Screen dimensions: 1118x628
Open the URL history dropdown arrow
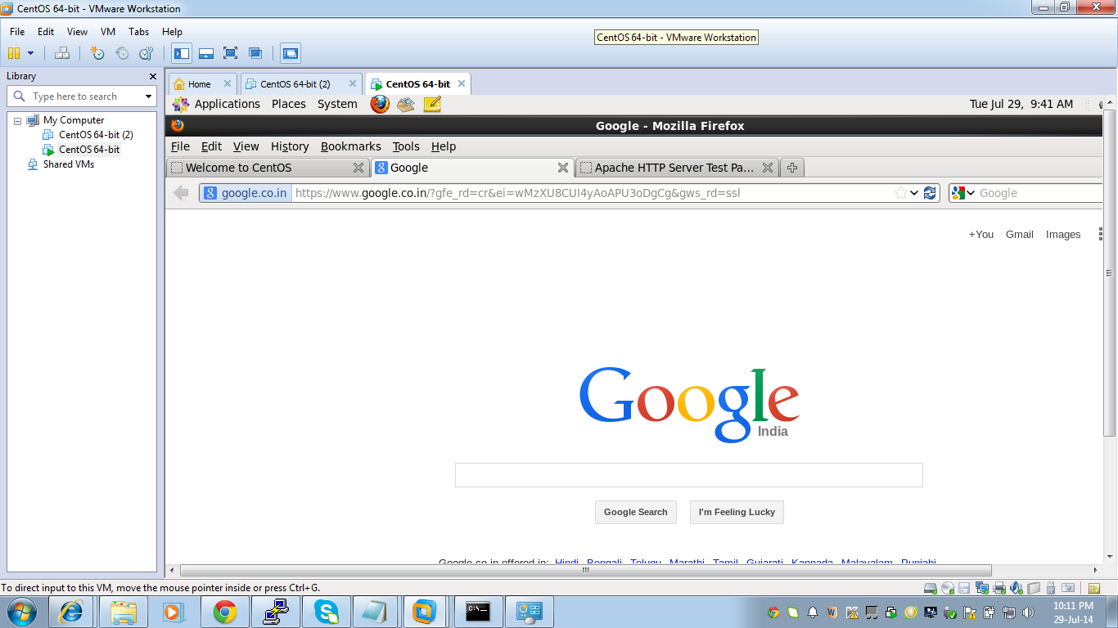pos(914,193)
